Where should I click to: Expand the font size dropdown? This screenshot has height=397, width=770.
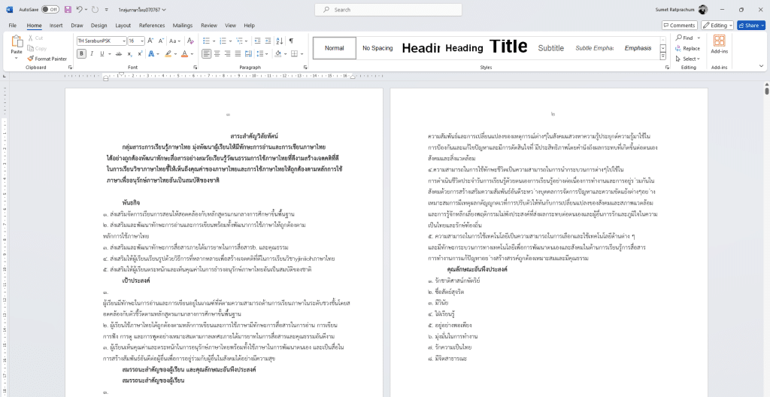(x=141, y=40)
